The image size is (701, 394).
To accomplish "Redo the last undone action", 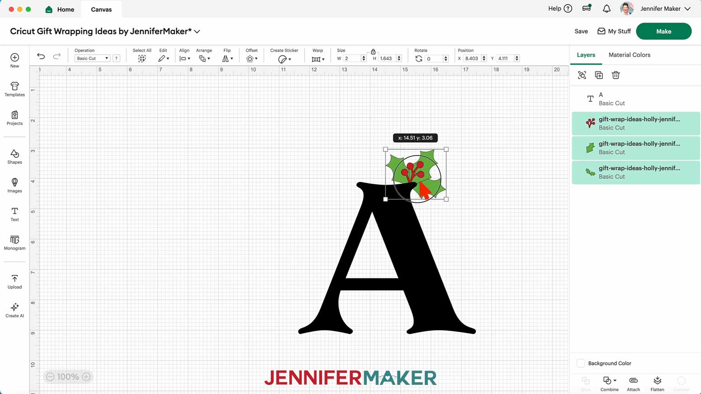I will click(x=57, y=56).
